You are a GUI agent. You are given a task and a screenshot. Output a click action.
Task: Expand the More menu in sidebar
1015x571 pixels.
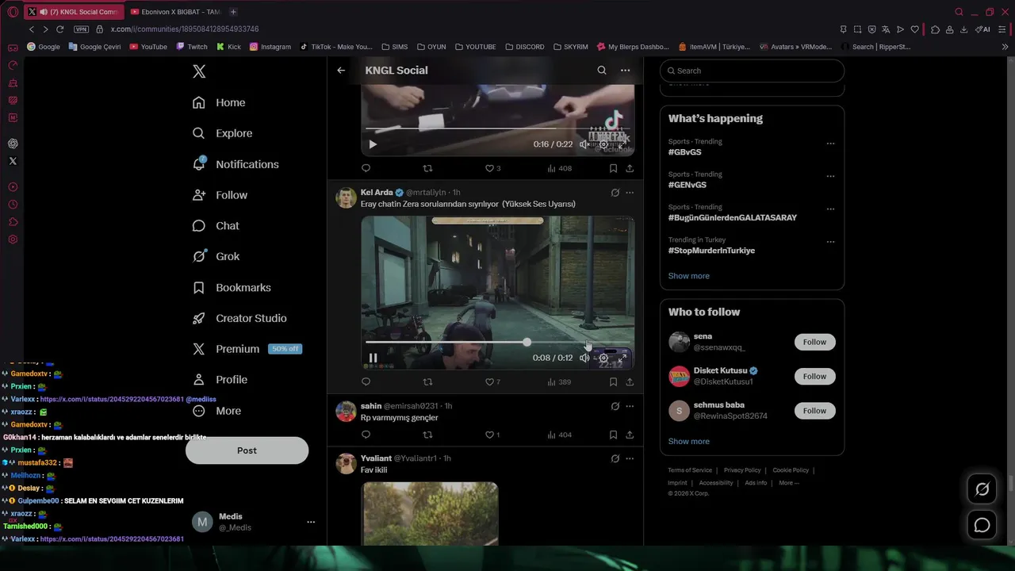(216, 411)
